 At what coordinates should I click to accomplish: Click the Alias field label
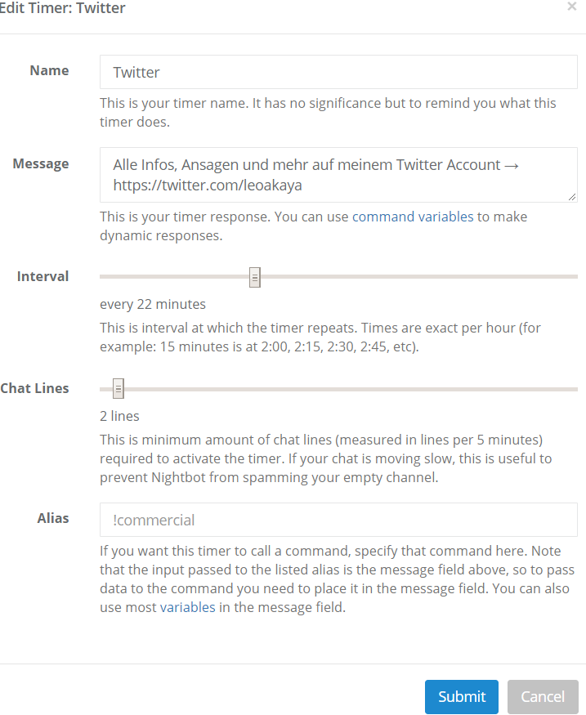click(x=53, y=518)
